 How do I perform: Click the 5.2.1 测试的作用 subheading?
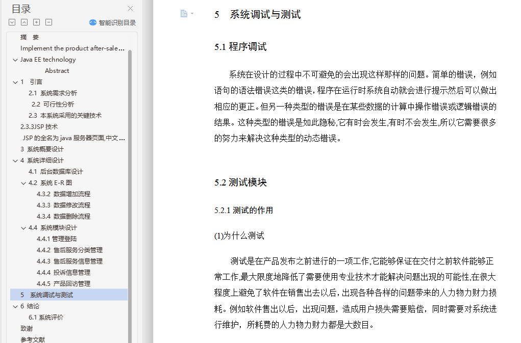(243, 210)
